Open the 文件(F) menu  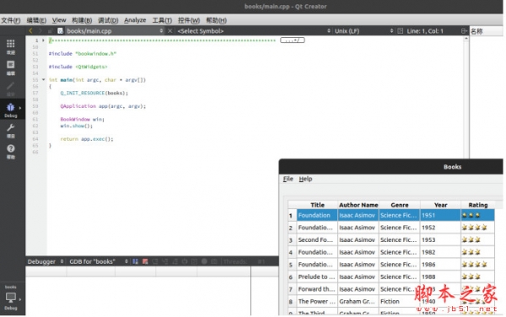11,20
